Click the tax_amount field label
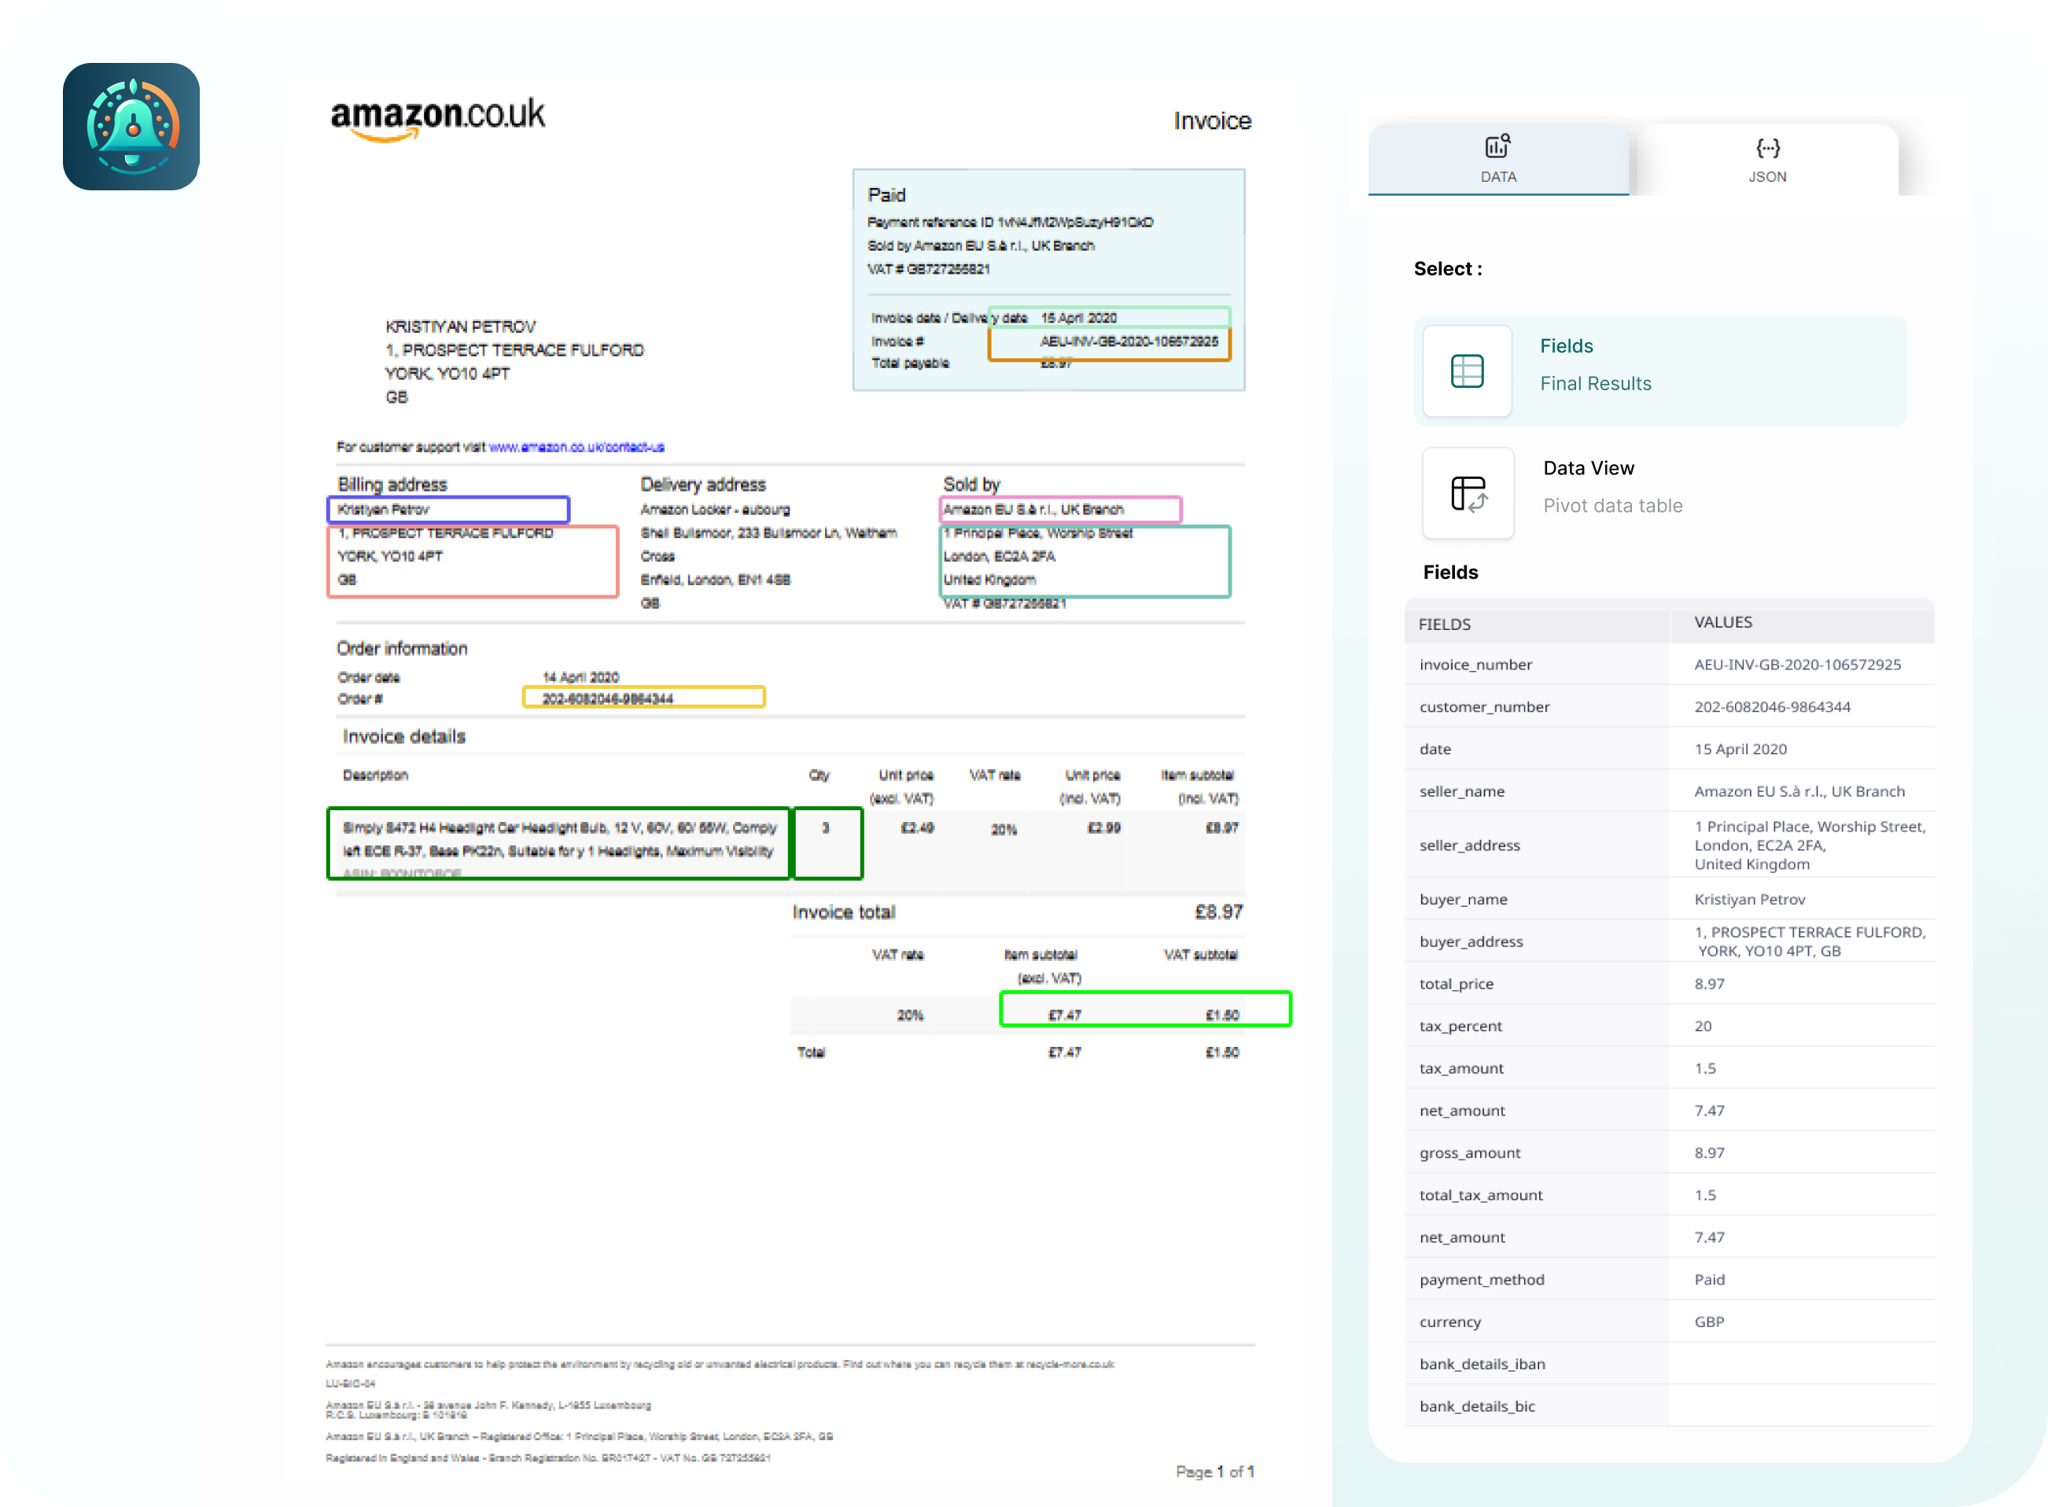Image resolution: width=2048 pixels, height=1507 pixels. pyautogui.click(x=1461, y=1068)
